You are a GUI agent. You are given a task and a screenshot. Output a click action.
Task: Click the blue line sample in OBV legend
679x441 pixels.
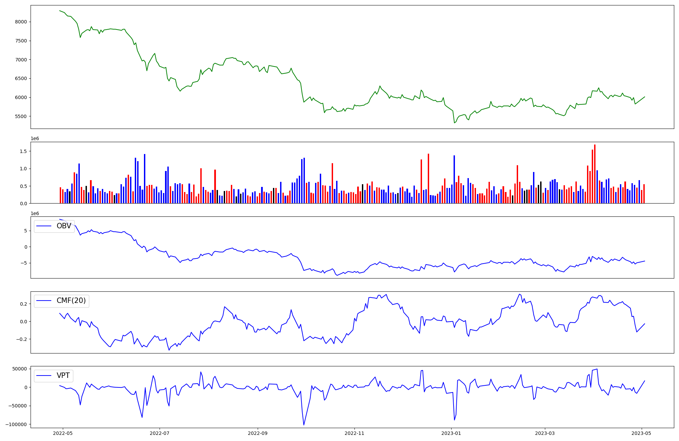pos(44,226)
